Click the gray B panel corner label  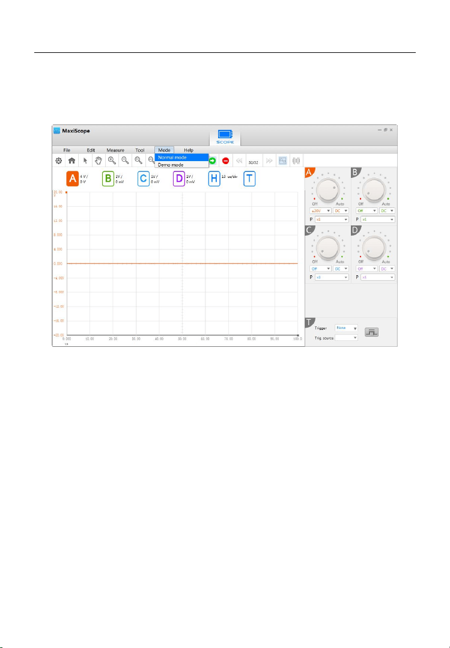[355, 171]
